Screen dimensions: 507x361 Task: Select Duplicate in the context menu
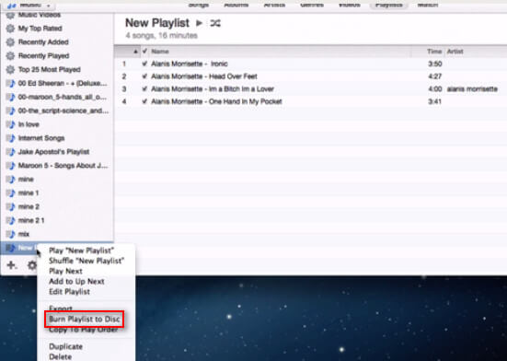65,346
